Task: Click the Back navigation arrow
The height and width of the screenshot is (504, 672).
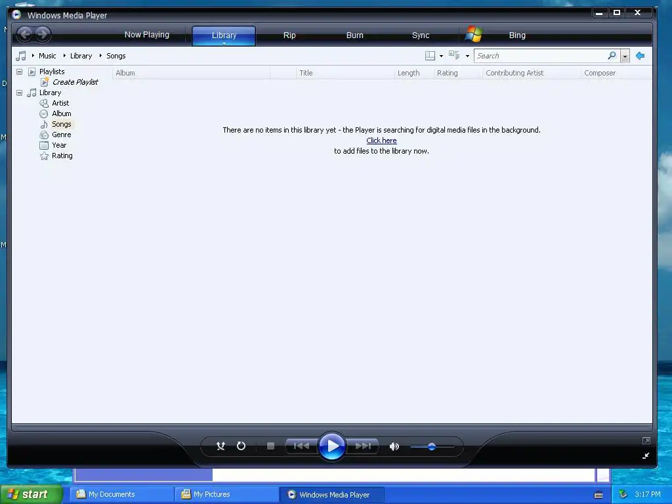Action: (x=25, y=34)
